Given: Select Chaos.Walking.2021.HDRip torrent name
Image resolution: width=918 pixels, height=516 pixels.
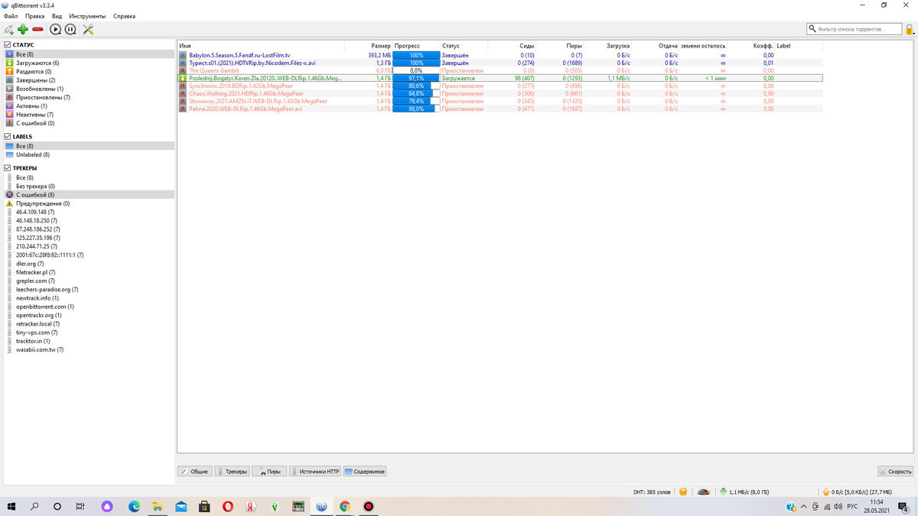Looking at the screenshot, I should (246, 93).
